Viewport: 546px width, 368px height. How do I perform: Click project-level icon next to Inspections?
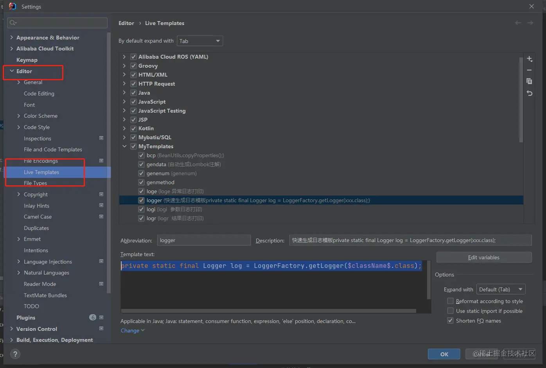pos(101,138)
